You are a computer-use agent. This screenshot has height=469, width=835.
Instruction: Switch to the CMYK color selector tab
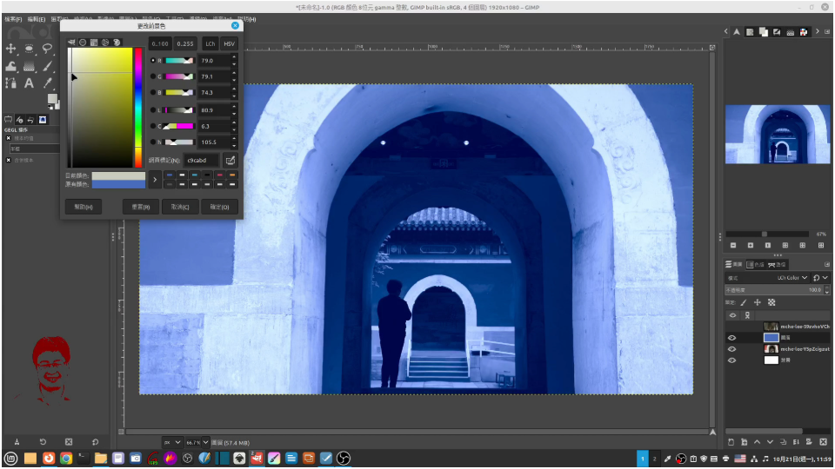click(83, 43)
